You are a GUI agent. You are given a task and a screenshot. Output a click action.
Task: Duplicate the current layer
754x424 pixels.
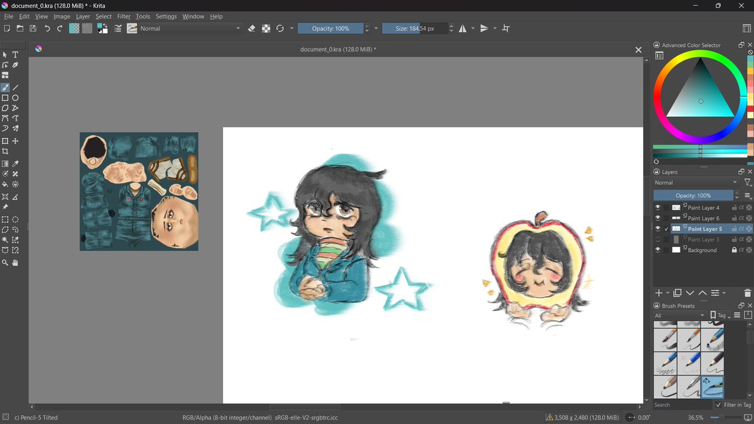677,293
